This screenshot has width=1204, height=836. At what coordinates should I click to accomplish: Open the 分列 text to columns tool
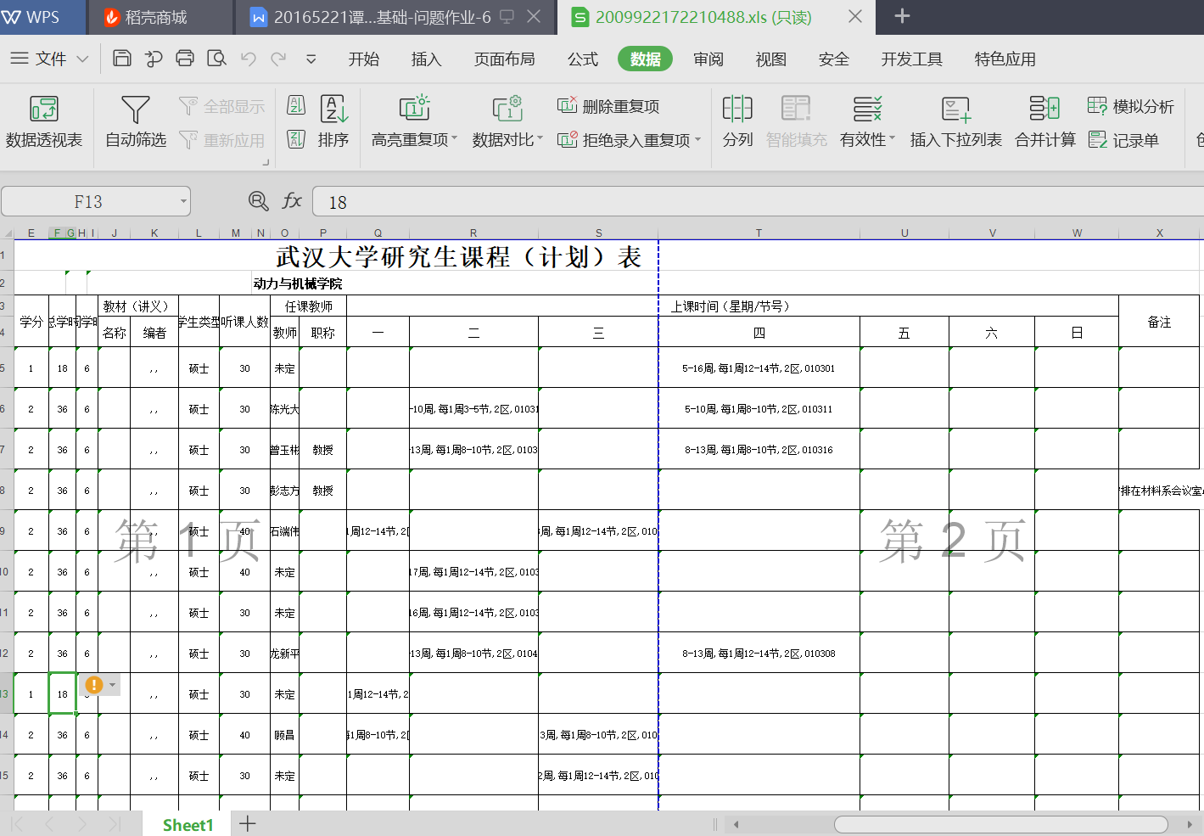coord(737,121)
